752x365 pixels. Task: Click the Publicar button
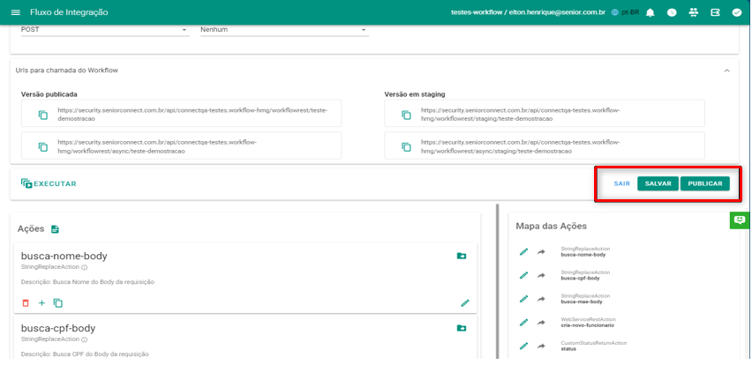coord(705,183)
